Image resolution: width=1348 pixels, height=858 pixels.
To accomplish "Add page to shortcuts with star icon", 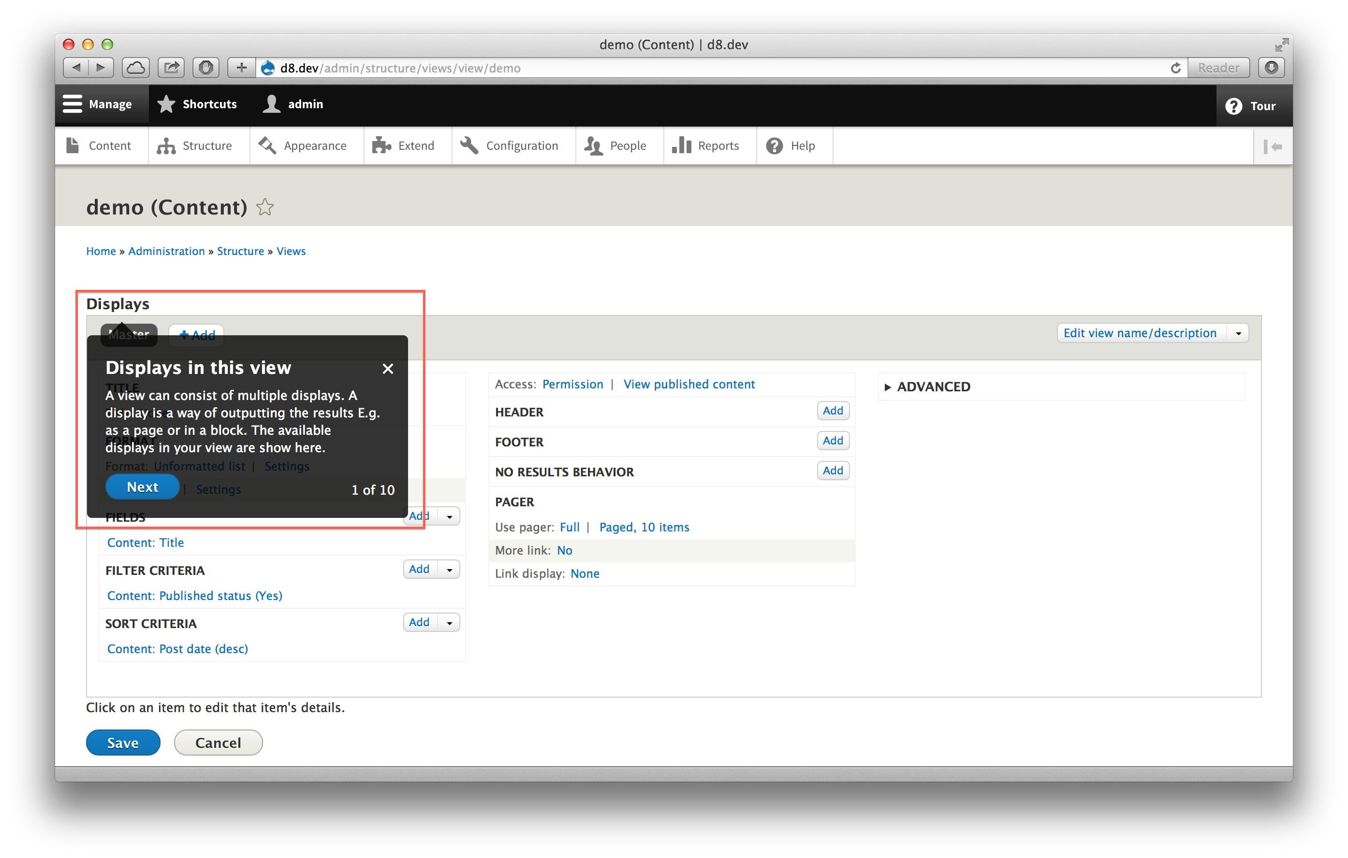I will coord(265,208).
